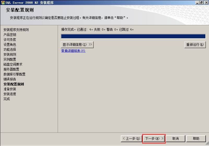Expand details with 显示详细信息 button
The height and width of the screenshot is (146, 209).
click(x=77, y=45)
